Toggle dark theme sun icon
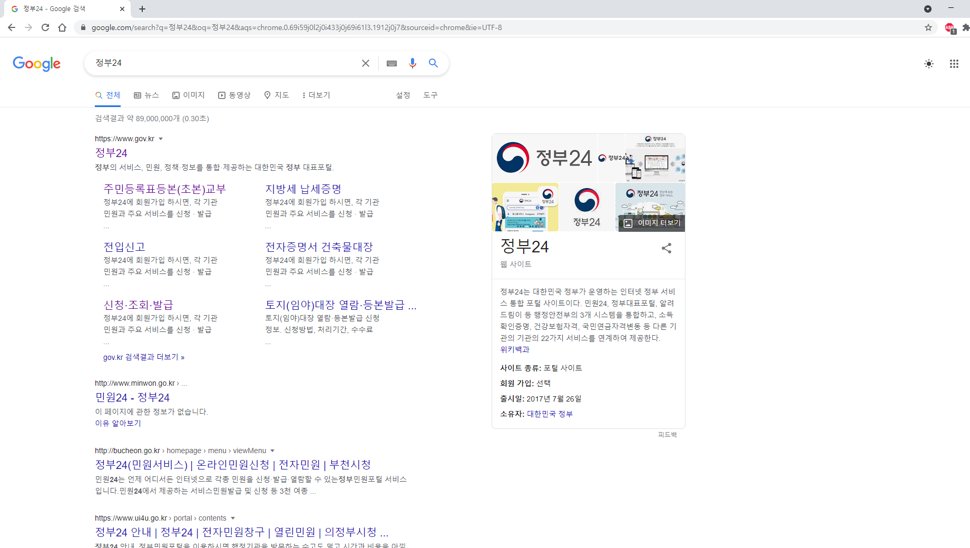Viewport: 970px width, 548px height. point(929,64)
